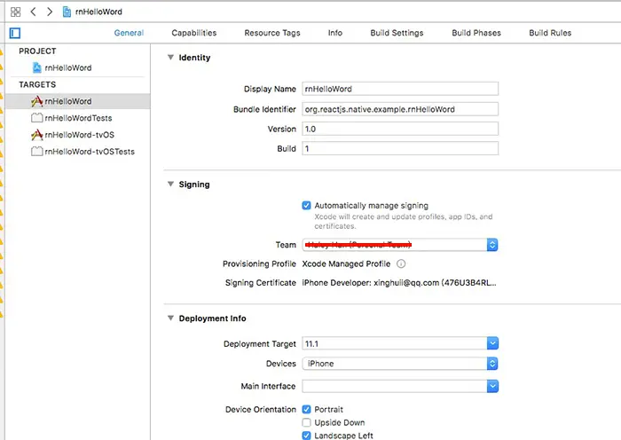Click the rnHelloWord file icon in breadcrumb
Image resolution: width=621 pixels, height=440 pixels.
[x=67, y=12]
